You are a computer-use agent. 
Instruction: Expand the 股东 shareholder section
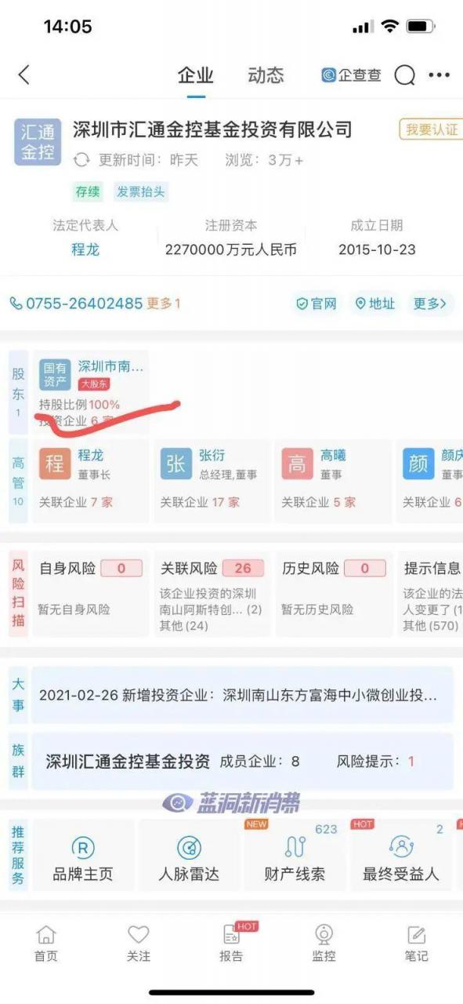(x=19, y=391)
